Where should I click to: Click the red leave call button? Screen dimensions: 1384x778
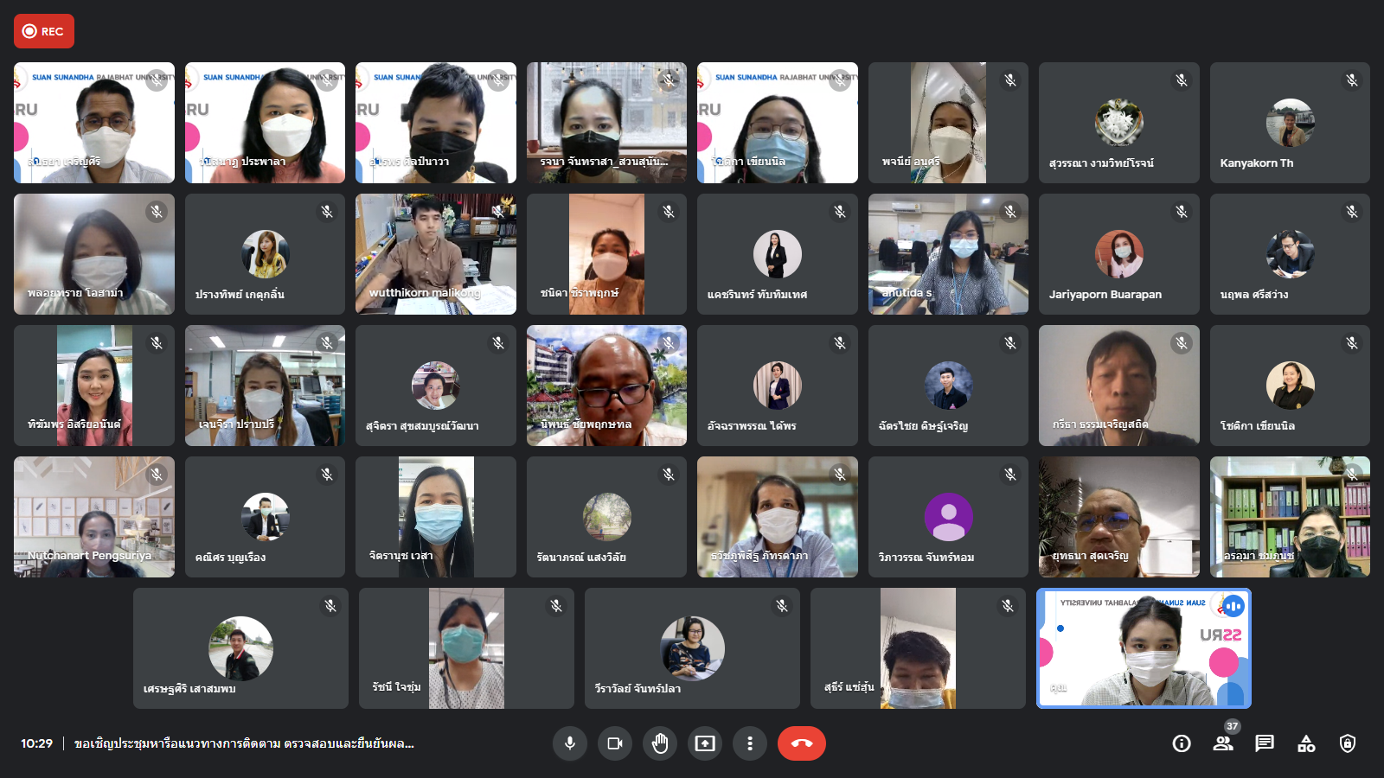[x=801, y=743]
